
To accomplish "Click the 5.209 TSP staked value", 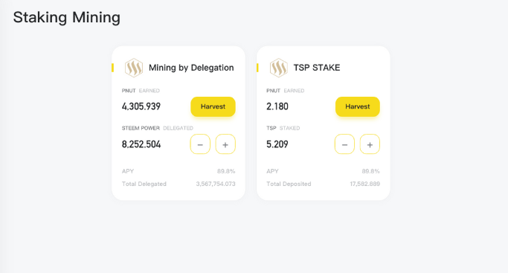I will 277,144.
